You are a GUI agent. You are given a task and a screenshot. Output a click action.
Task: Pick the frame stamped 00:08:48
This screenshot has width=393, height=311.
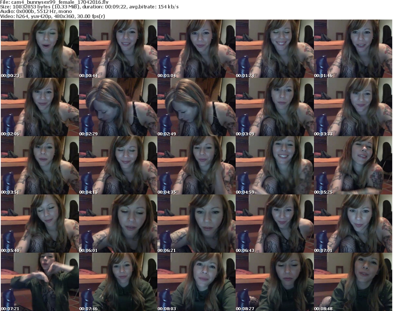point(353,282)
